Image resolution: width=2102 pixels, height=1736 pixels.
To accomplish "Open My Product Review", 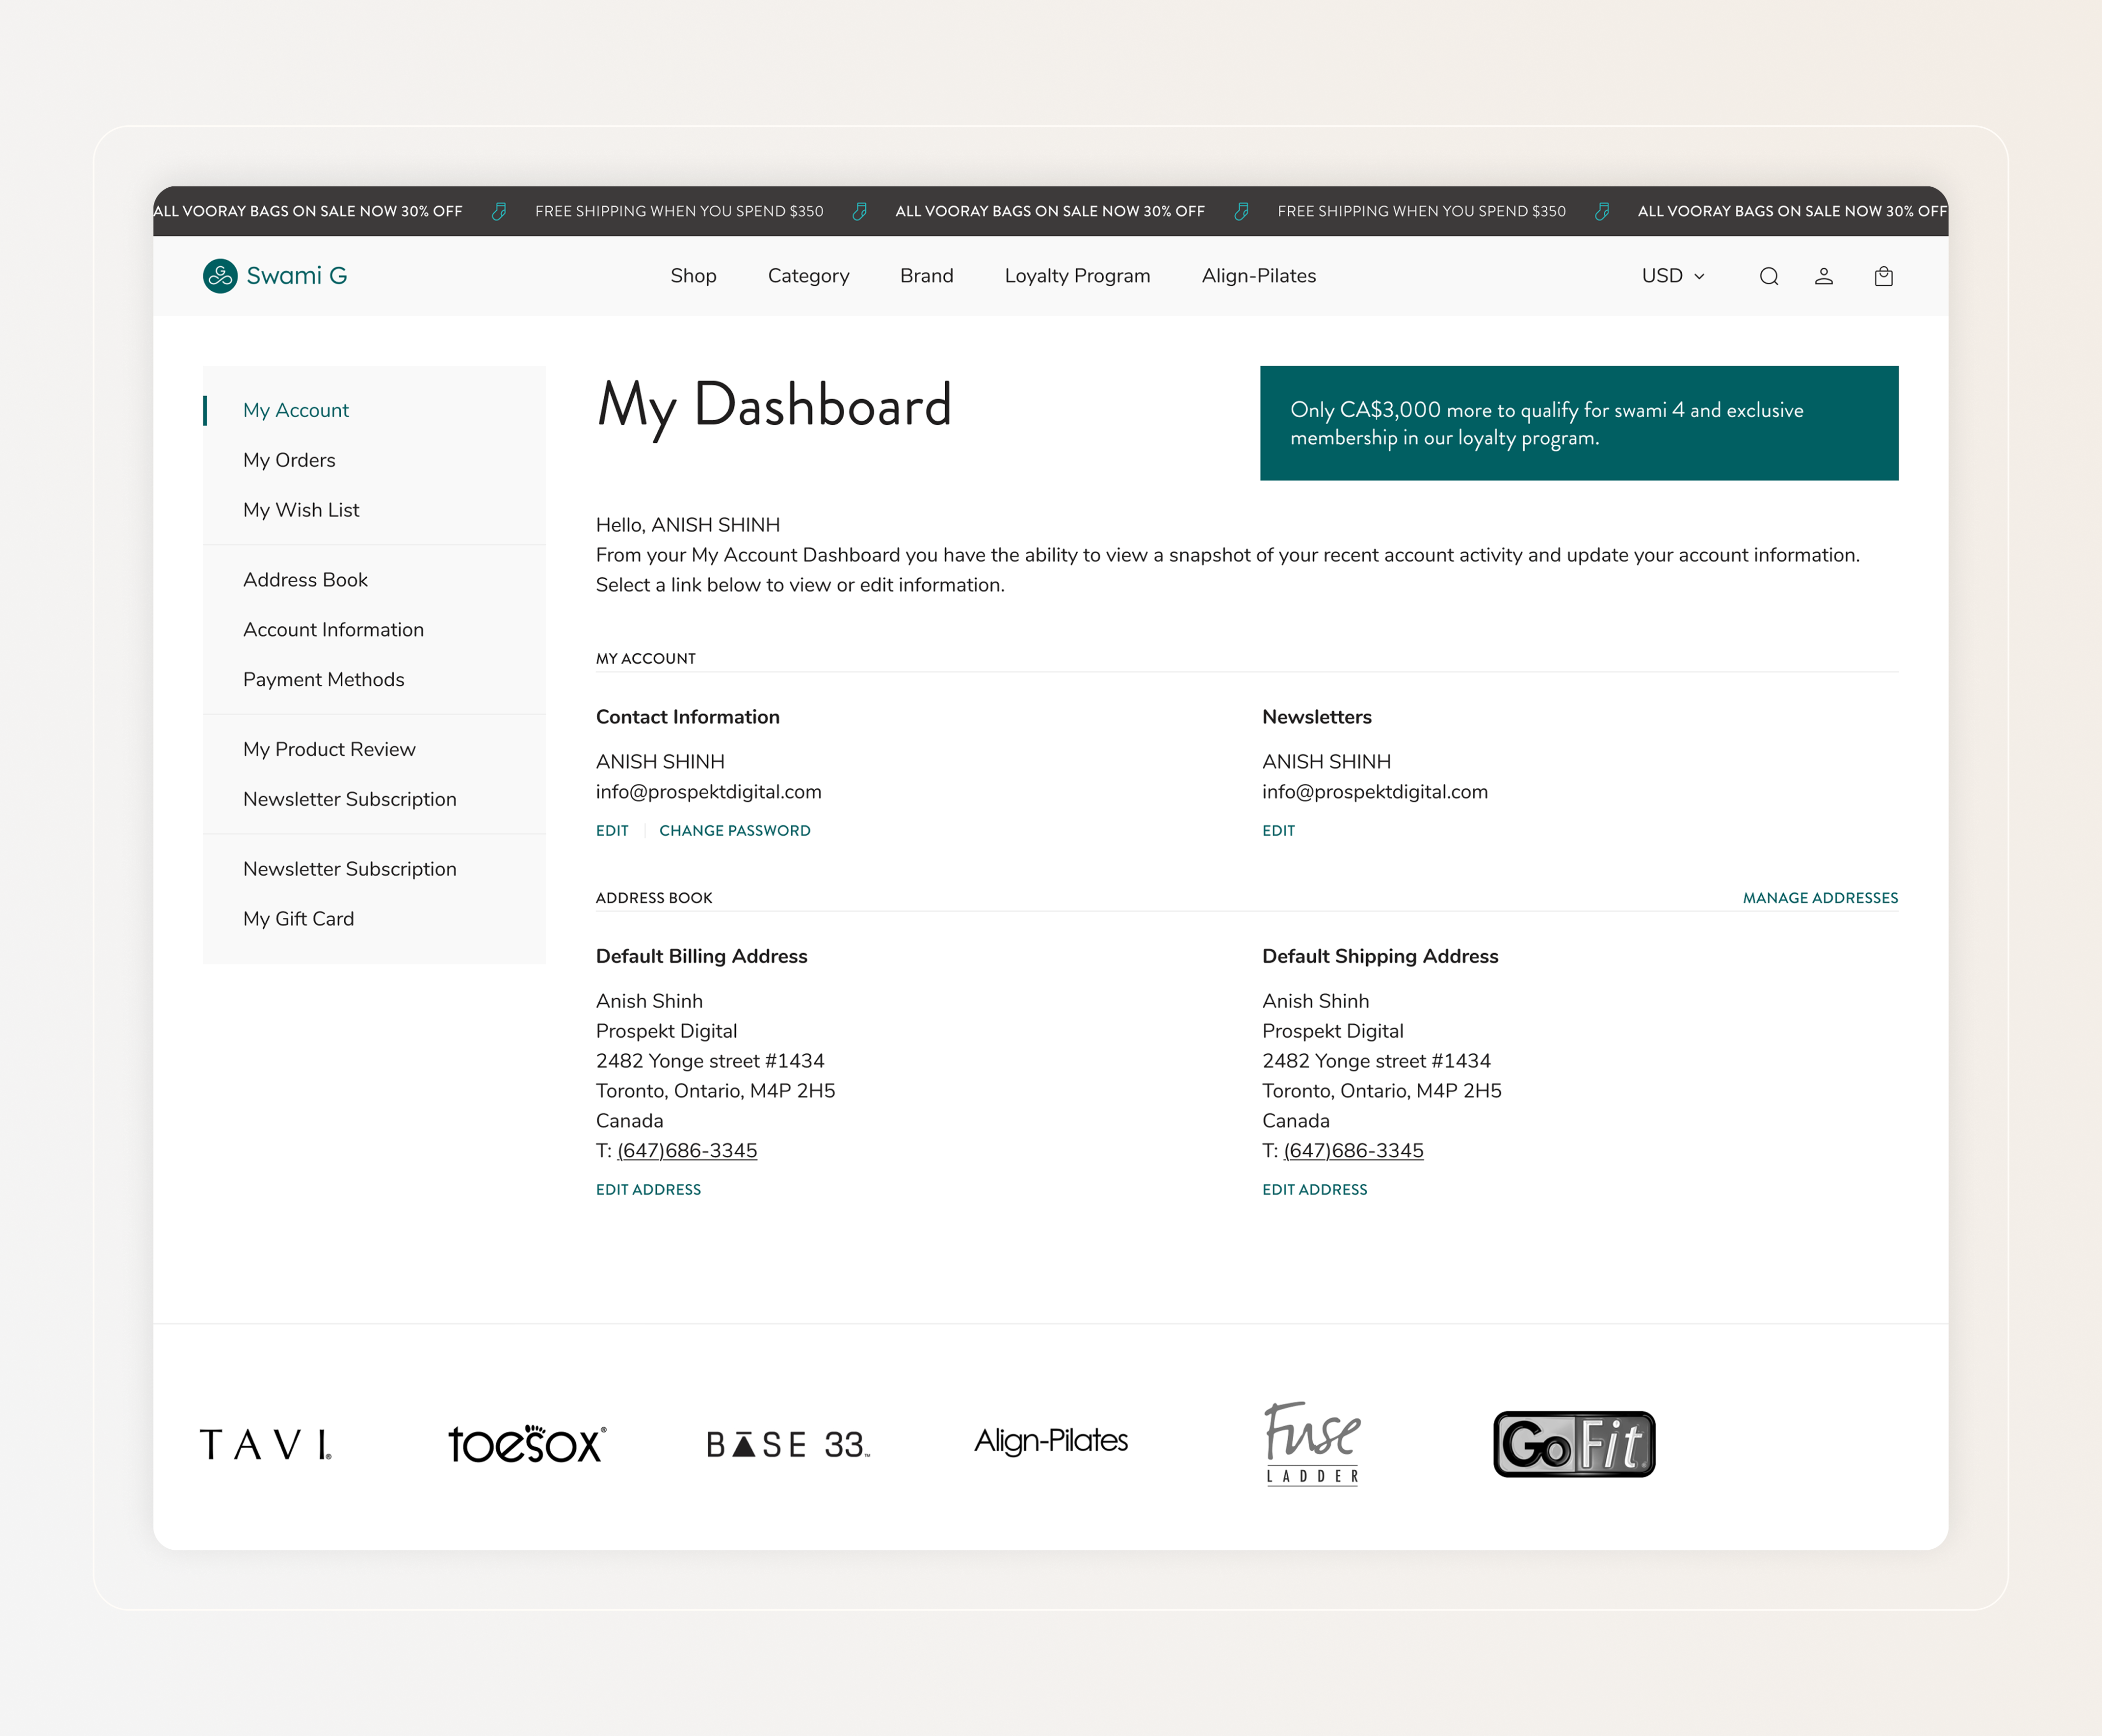I will (329, 750).
